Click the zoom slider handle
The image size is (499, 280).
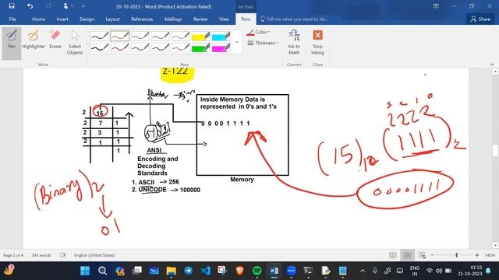457,255
